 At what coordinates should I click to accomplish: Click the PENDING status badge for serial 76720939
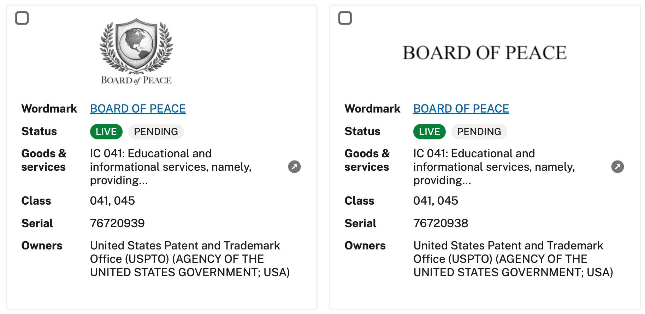point(156,132)
